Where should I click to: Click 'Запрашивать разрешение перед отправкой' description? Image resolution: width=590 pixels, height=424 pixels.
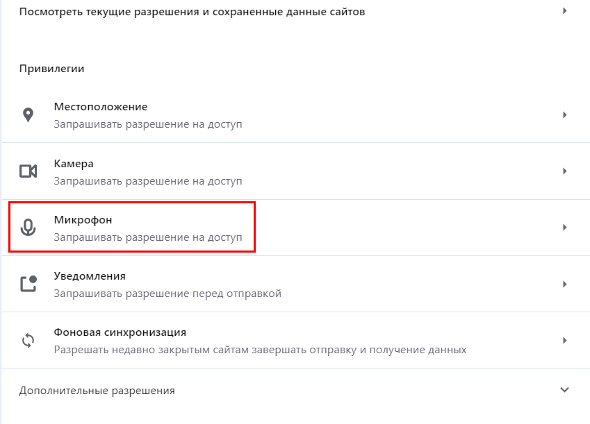click(167, 294)
